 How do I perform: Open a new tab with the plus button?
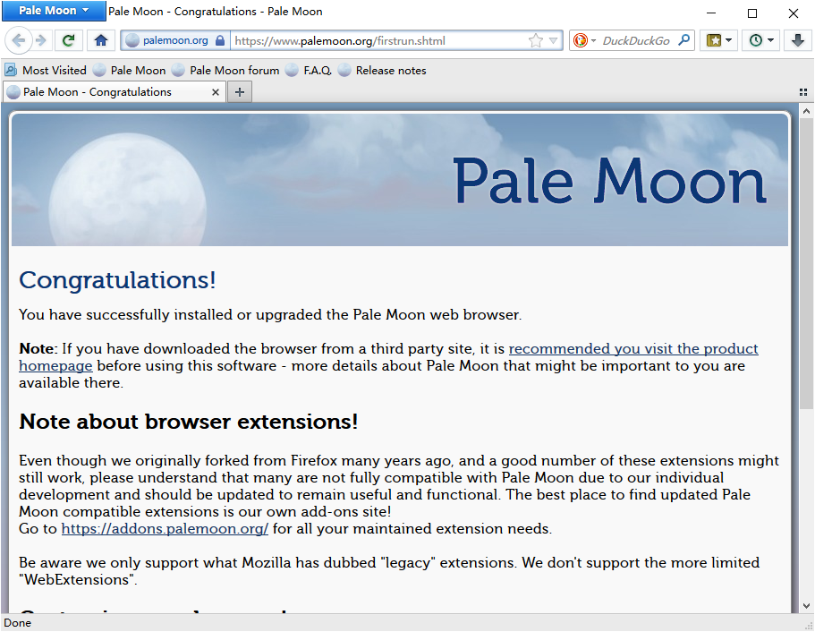239,91
